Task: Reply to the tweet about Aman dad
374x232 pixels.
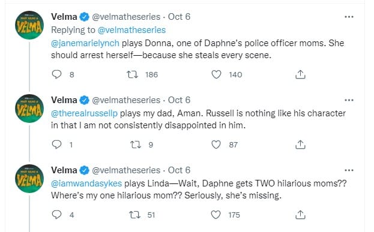Action: point(57,144)
